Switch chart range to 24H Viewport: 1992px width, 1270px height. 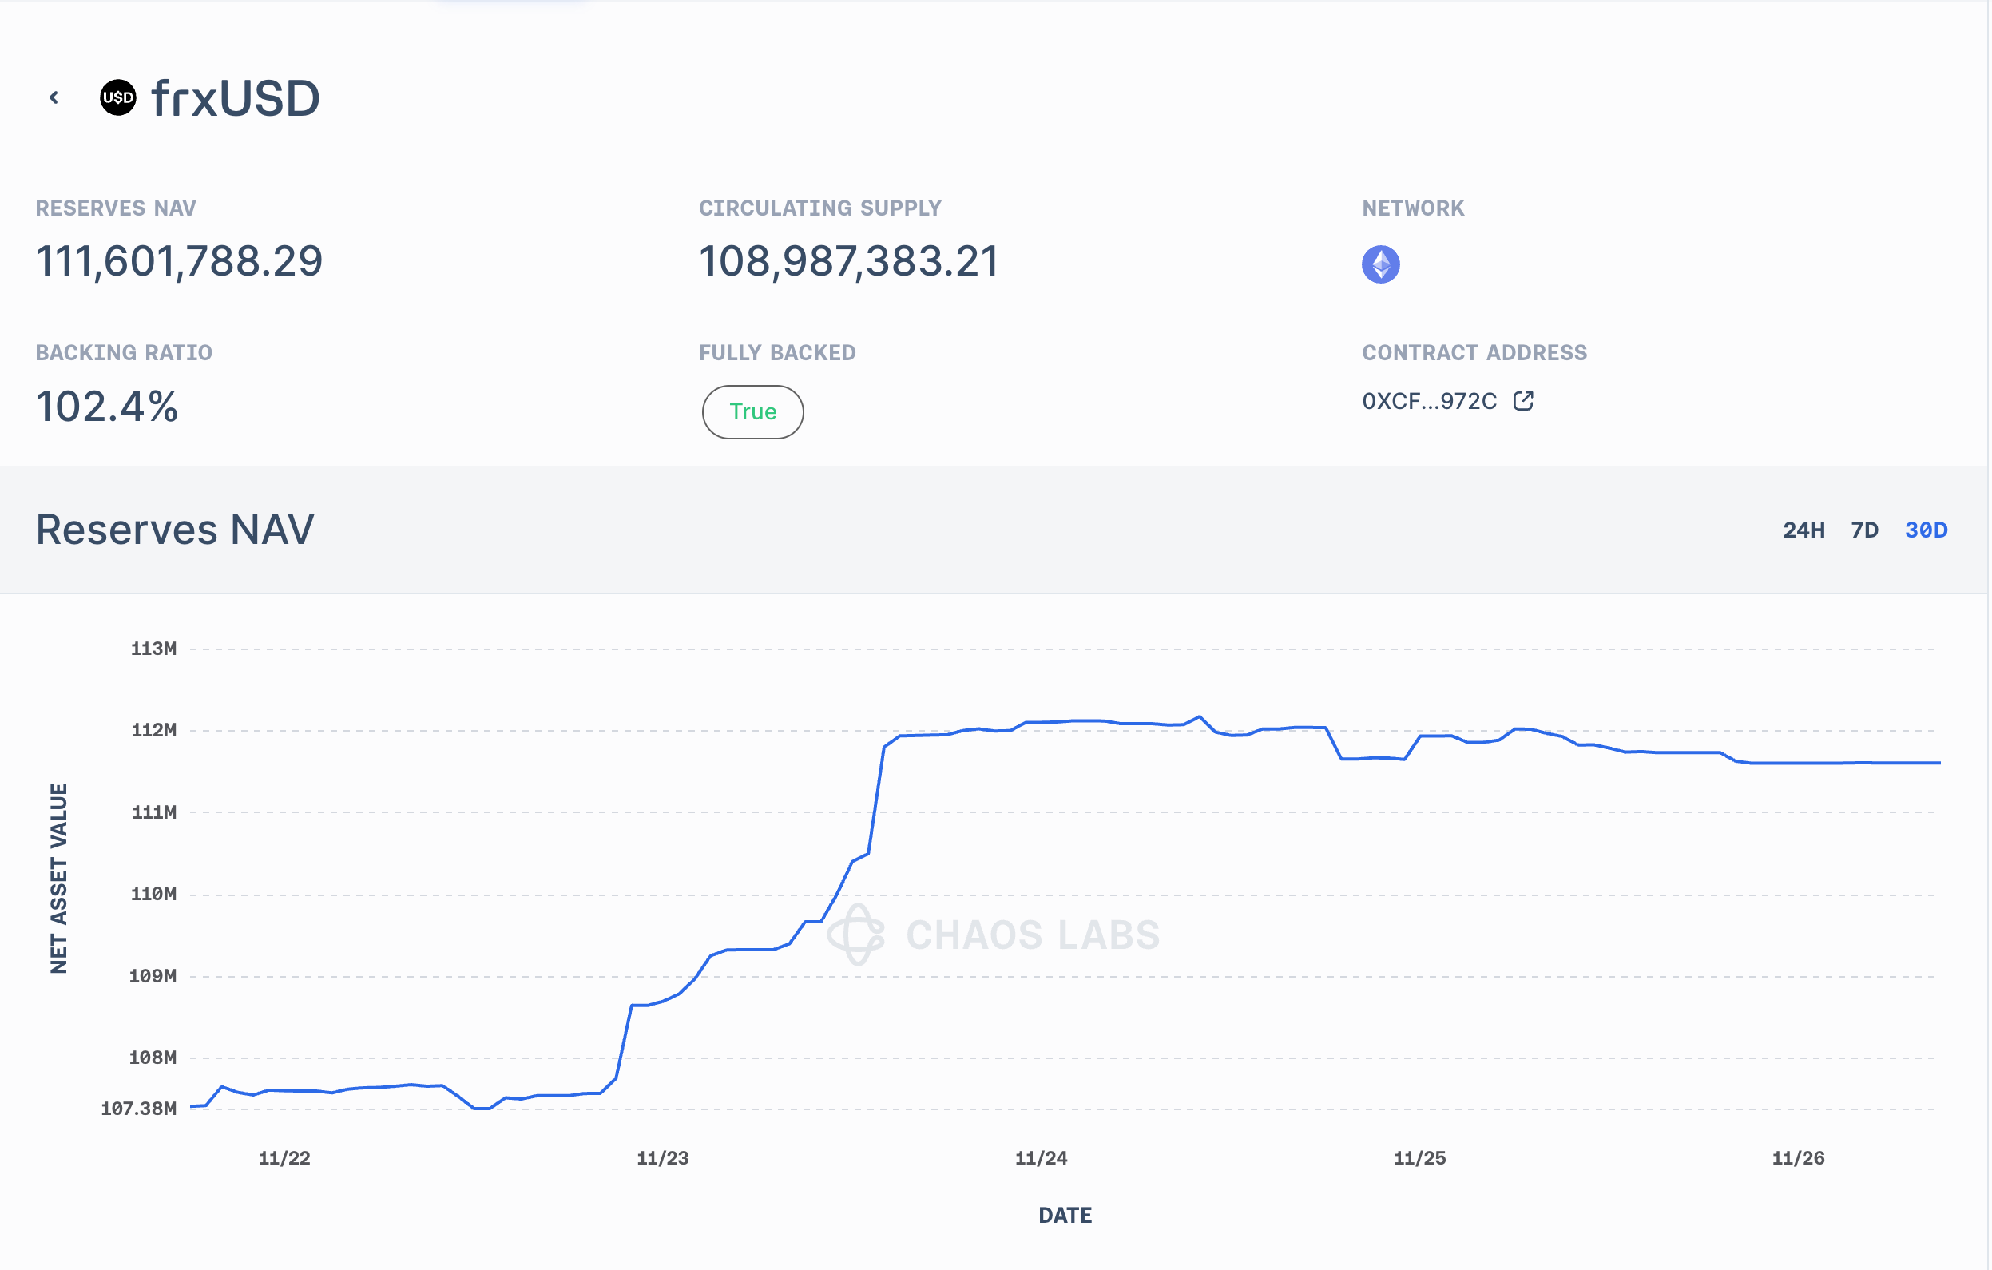(1803, 530)
